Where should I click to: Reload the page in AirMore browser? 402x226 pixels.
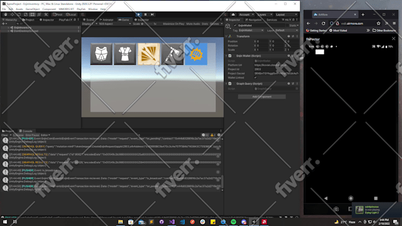(323, 23)
